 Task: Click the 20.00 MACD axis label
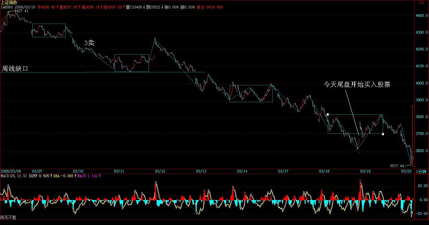point(422,186)
